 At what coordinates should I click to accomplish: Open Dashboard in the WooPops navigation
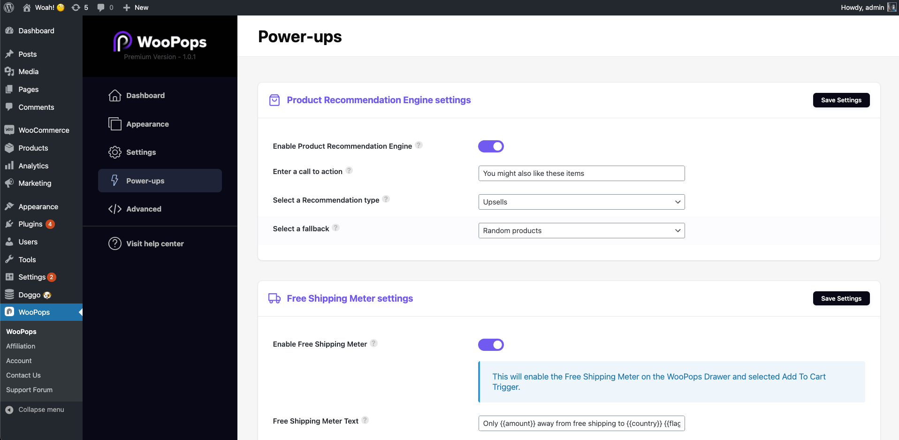click(x=160, y=95)
